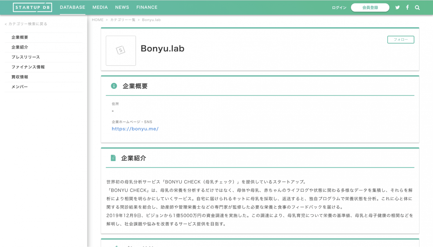433x247 pixels.
Task: Open the https://bonyu.me/ website link
Action: [135, 129]
